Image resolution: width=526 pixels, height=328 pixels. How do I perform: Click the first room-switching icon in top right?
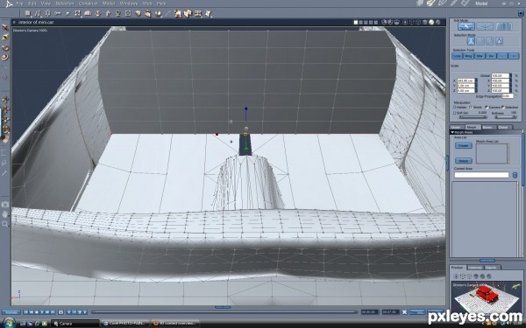tap(420, 3)
